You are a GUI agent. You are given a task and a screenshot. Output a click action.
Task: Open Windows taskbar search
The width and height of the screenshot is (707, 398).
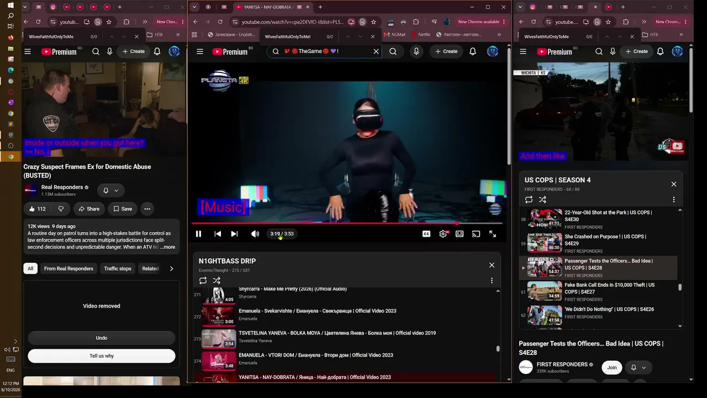tap(10, 16)
